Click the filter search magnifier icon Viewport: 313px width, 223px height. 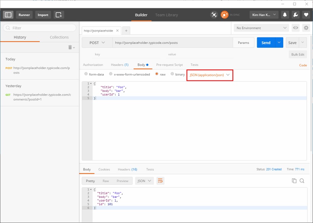8,28
